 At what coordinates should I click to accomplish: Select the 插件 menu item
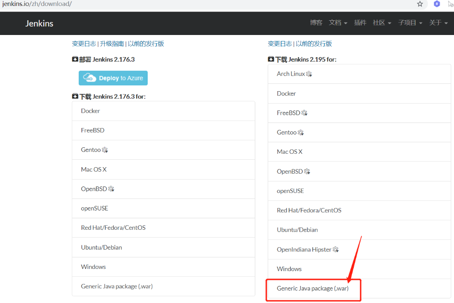[360, 23]
